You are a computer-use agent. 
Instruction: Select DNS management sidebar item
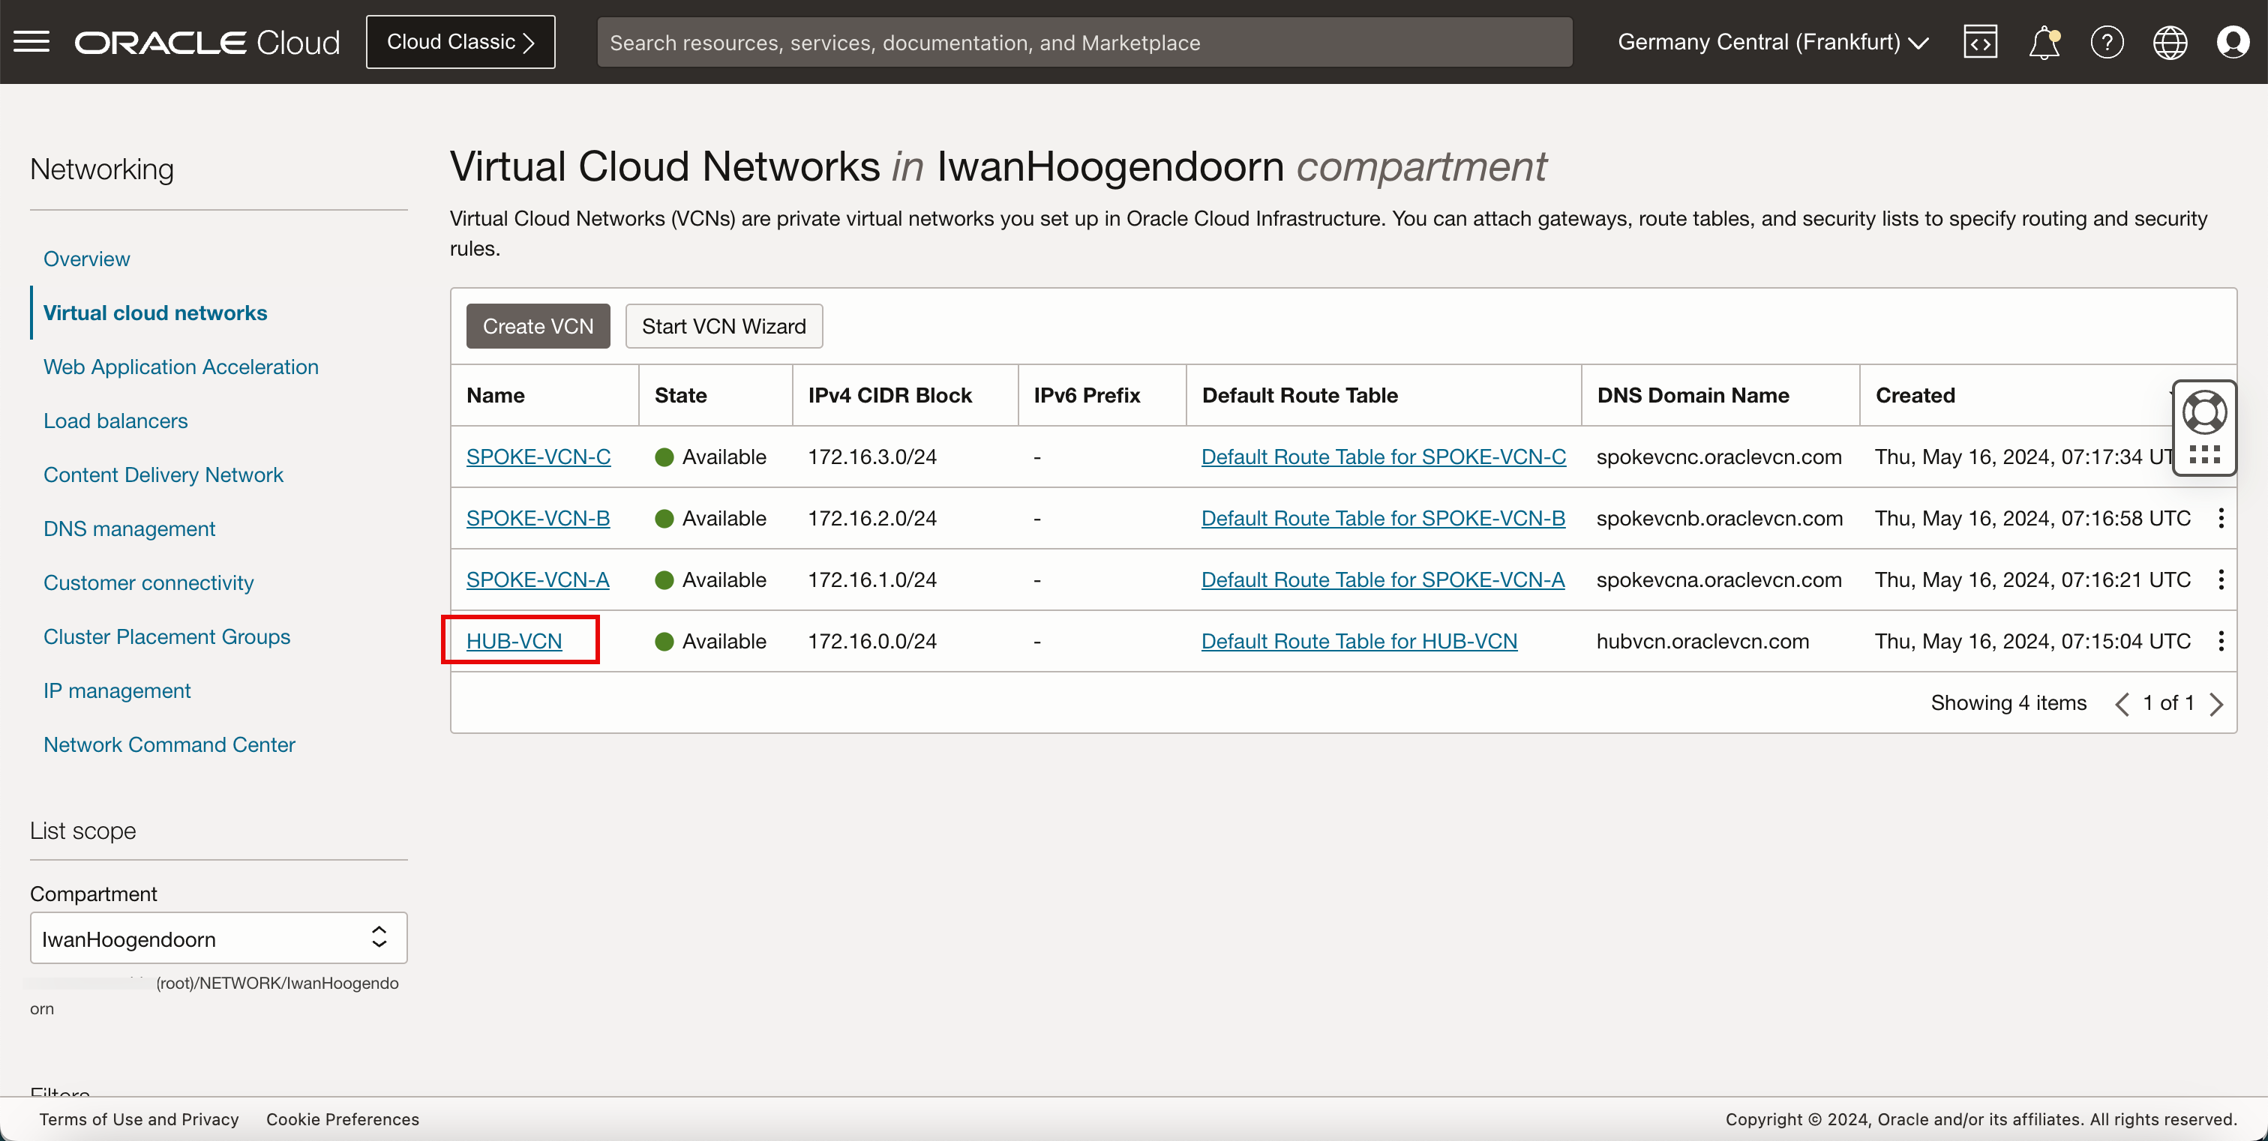click(x=128, y=529)
